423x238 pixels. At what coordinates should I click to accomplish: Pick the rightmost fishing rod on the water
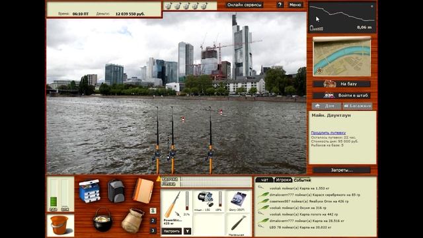210,139
